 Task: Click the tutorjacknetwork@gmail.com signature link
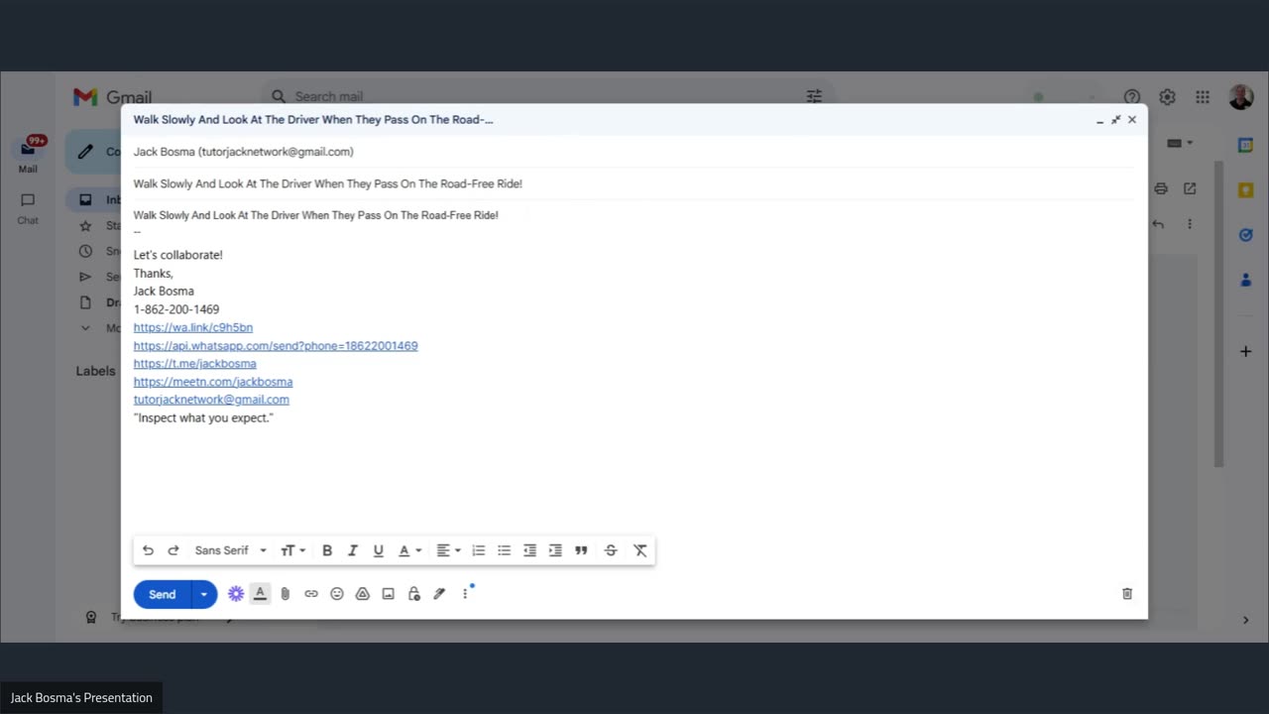click(211, 400)
